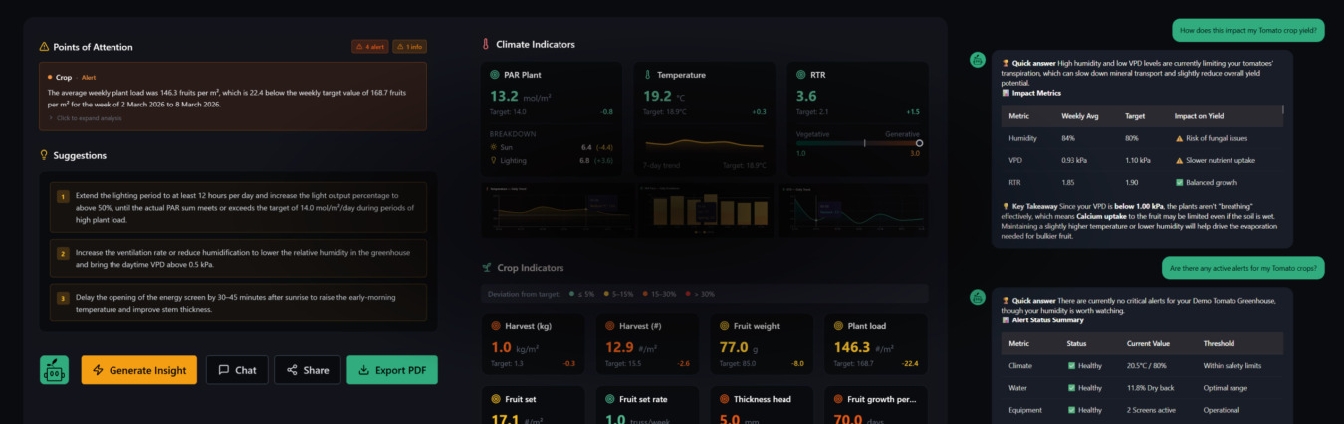Click the Crop Indicators plant icon

486,268
